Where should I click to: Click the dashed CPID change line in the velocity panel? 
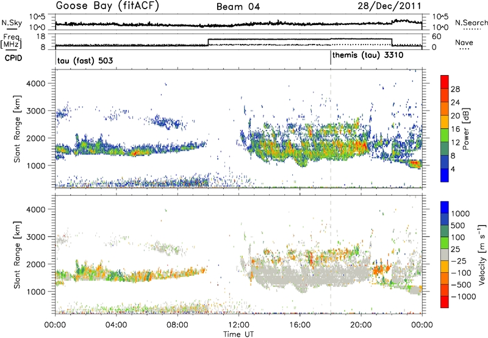click(x=331, y=254)
